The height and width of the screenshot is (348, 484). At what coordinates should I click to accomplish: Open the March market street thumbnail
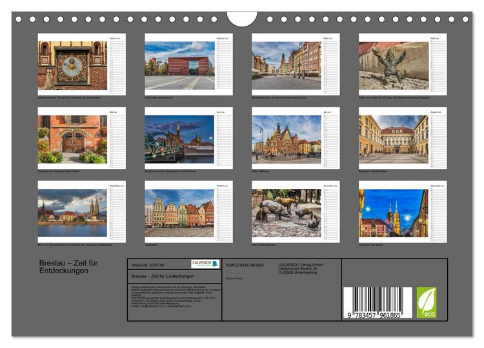click(x=296, y=64)
